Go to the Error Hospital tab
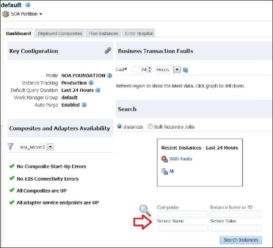 tap(139, 33)
